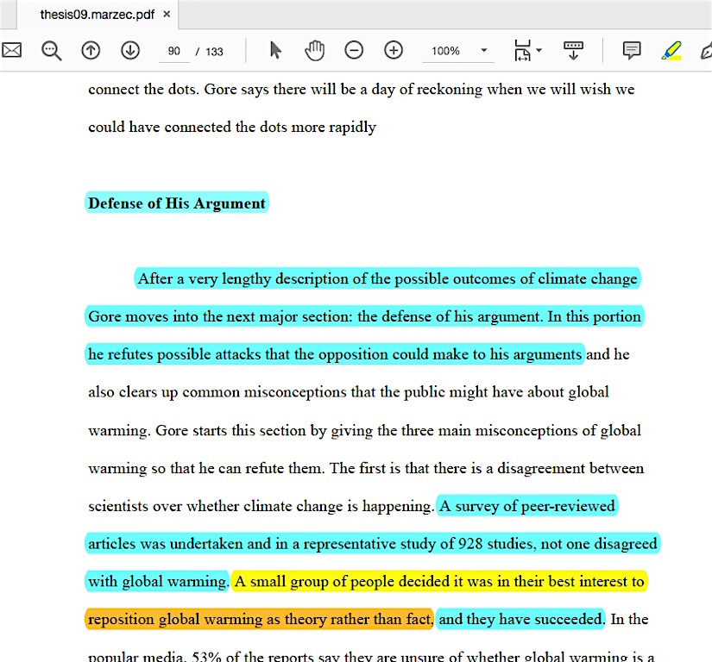
Task: Open the 100% zoom level dropdown
Action: click(x=484, y=51)
